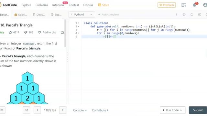Pick a random problem shuffle icon
The height and width of the screenshot is (116, 207).
(27, 110)
